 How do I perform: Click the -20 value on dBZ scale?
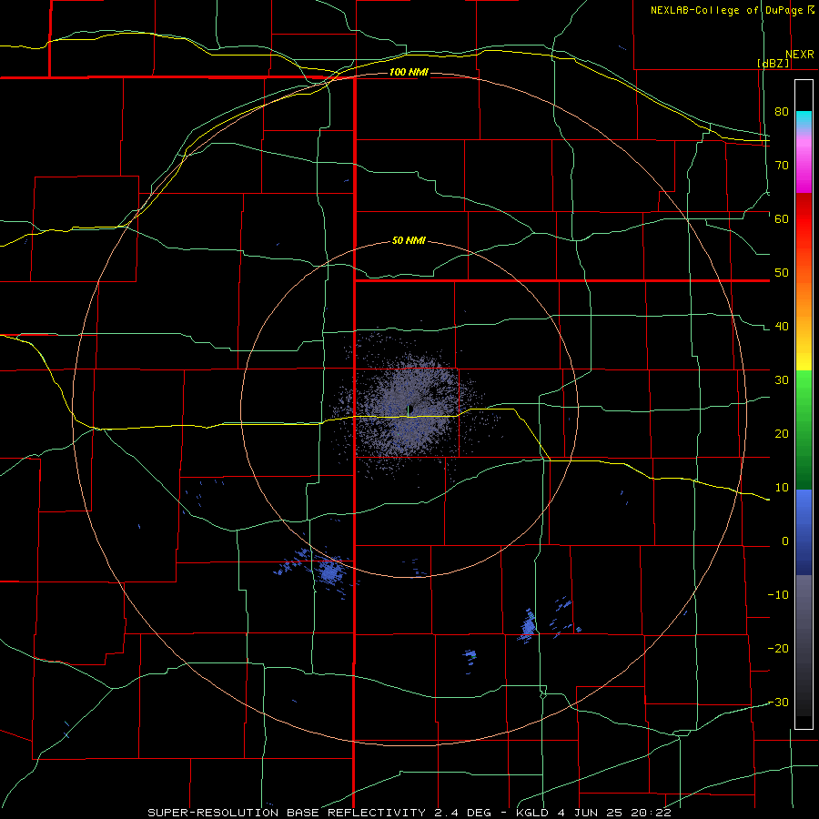point(778,648)
